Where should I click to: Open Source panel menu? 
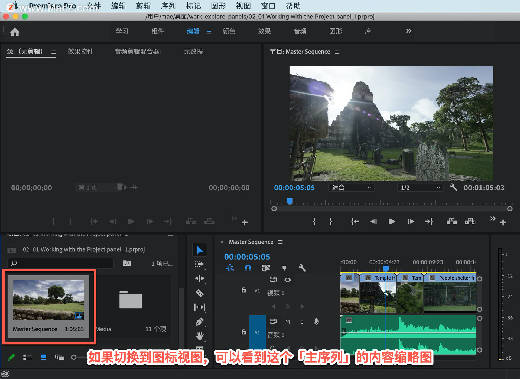tap(54, 52)
